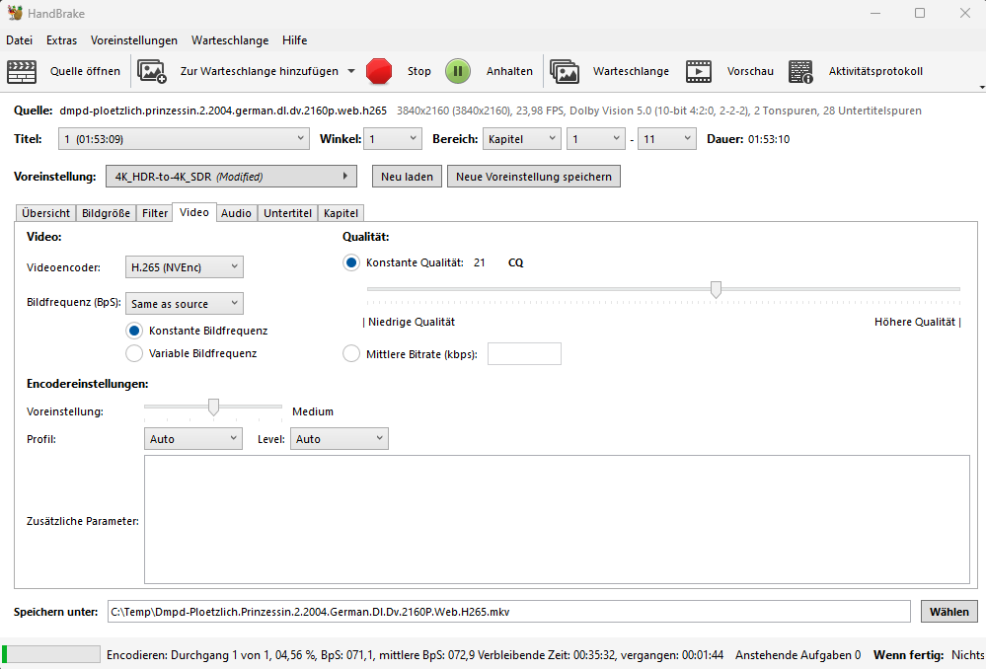Switch to the Übersicht tab
The height and width of the screenshot is (669, 986).
(46, 213)
